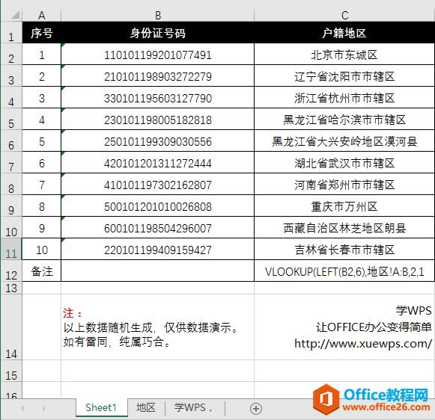Switch to the Sheet1 tab
The height and width of the screenshot is (420, 435).
tap(101, 407)
